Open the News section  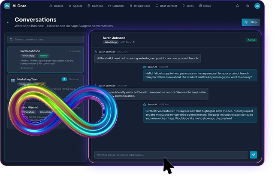click(x=205, y=6)
